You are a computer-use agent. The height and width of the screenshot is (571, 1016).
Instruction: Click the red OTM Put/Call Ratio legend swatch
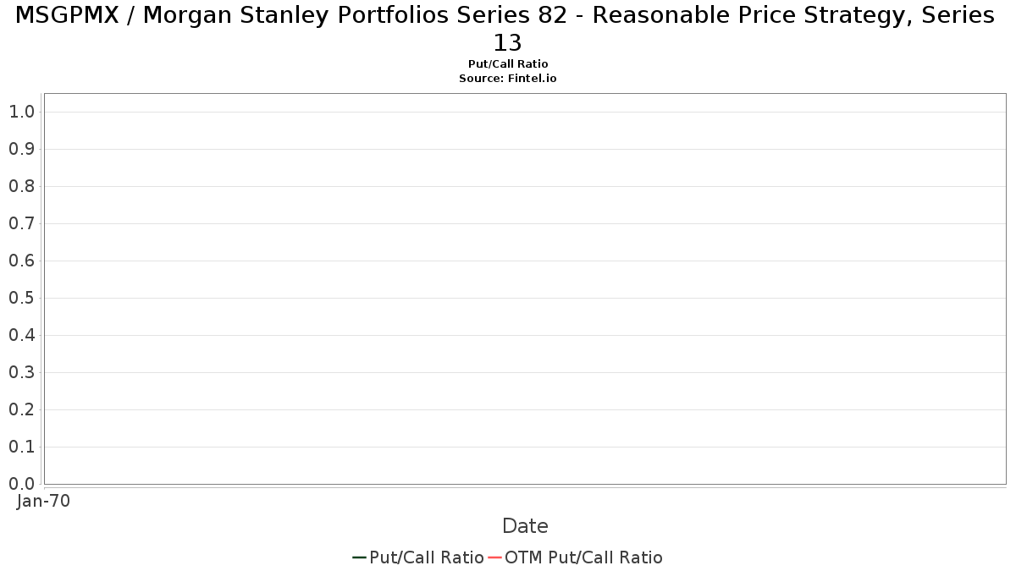pyautogui.click(x=494, y=557)
